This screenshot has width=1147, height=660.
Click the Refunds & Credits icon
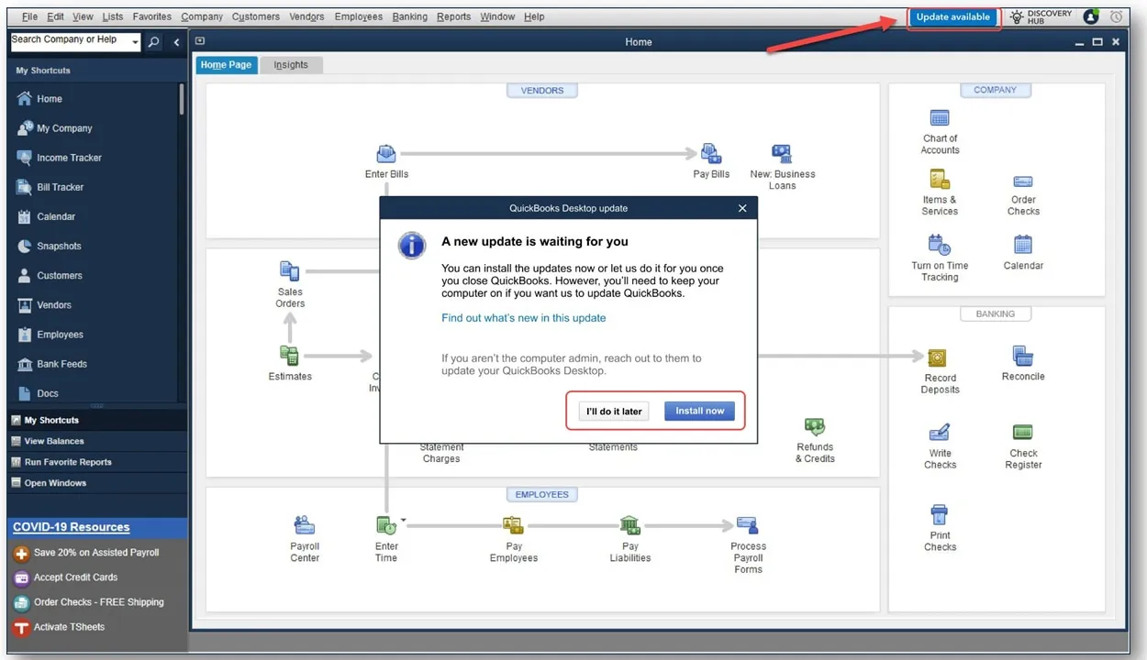(x=815, y=427)
